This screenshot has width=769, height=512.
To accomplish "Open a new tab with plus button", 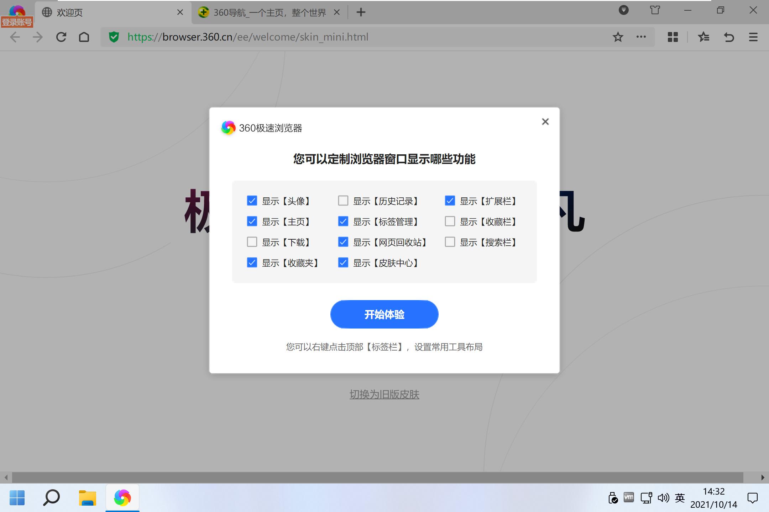I will [361, 12].
